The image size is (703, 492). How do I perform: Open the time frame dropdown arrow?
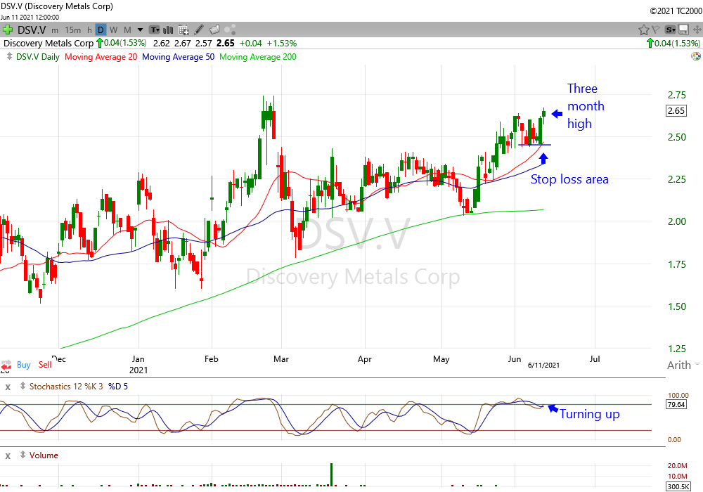pos(140,30)
